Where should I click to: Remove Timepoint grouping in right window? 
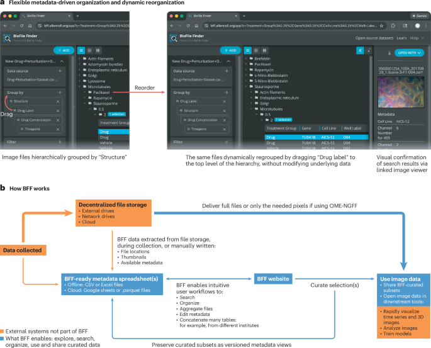coord(224,129)
